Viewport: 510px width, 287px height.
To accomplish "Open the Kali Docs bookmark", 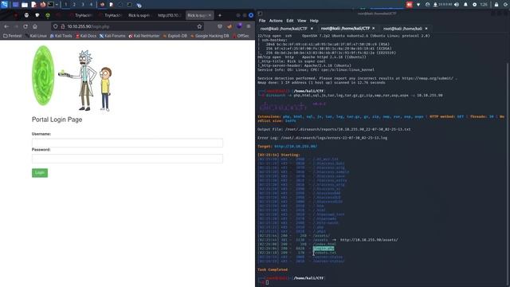I will tap(86, 36).
